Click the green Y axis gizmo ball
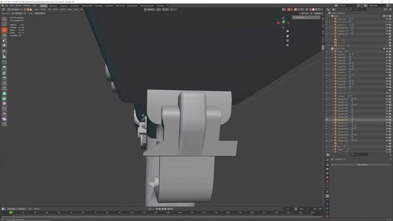 [x=284, y=22]
